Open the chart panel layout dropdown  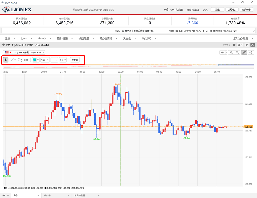click(x=240, y=45)
